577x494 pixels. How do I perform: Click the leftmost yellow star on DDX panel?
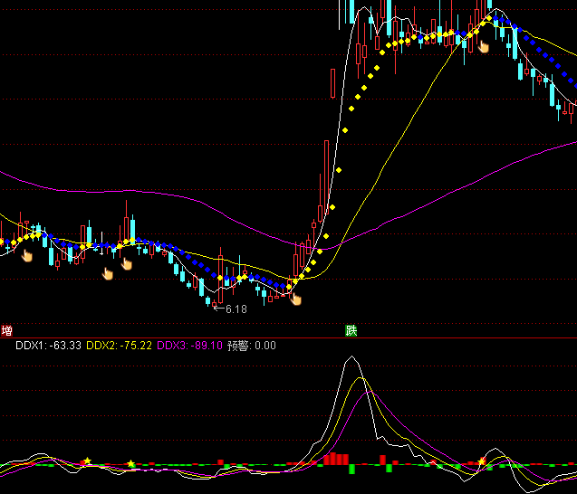[87, 461]
